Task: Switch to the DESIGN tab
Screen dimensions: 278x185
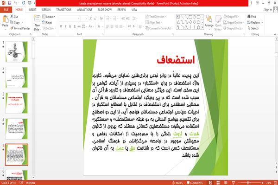Action: (46, 10)
